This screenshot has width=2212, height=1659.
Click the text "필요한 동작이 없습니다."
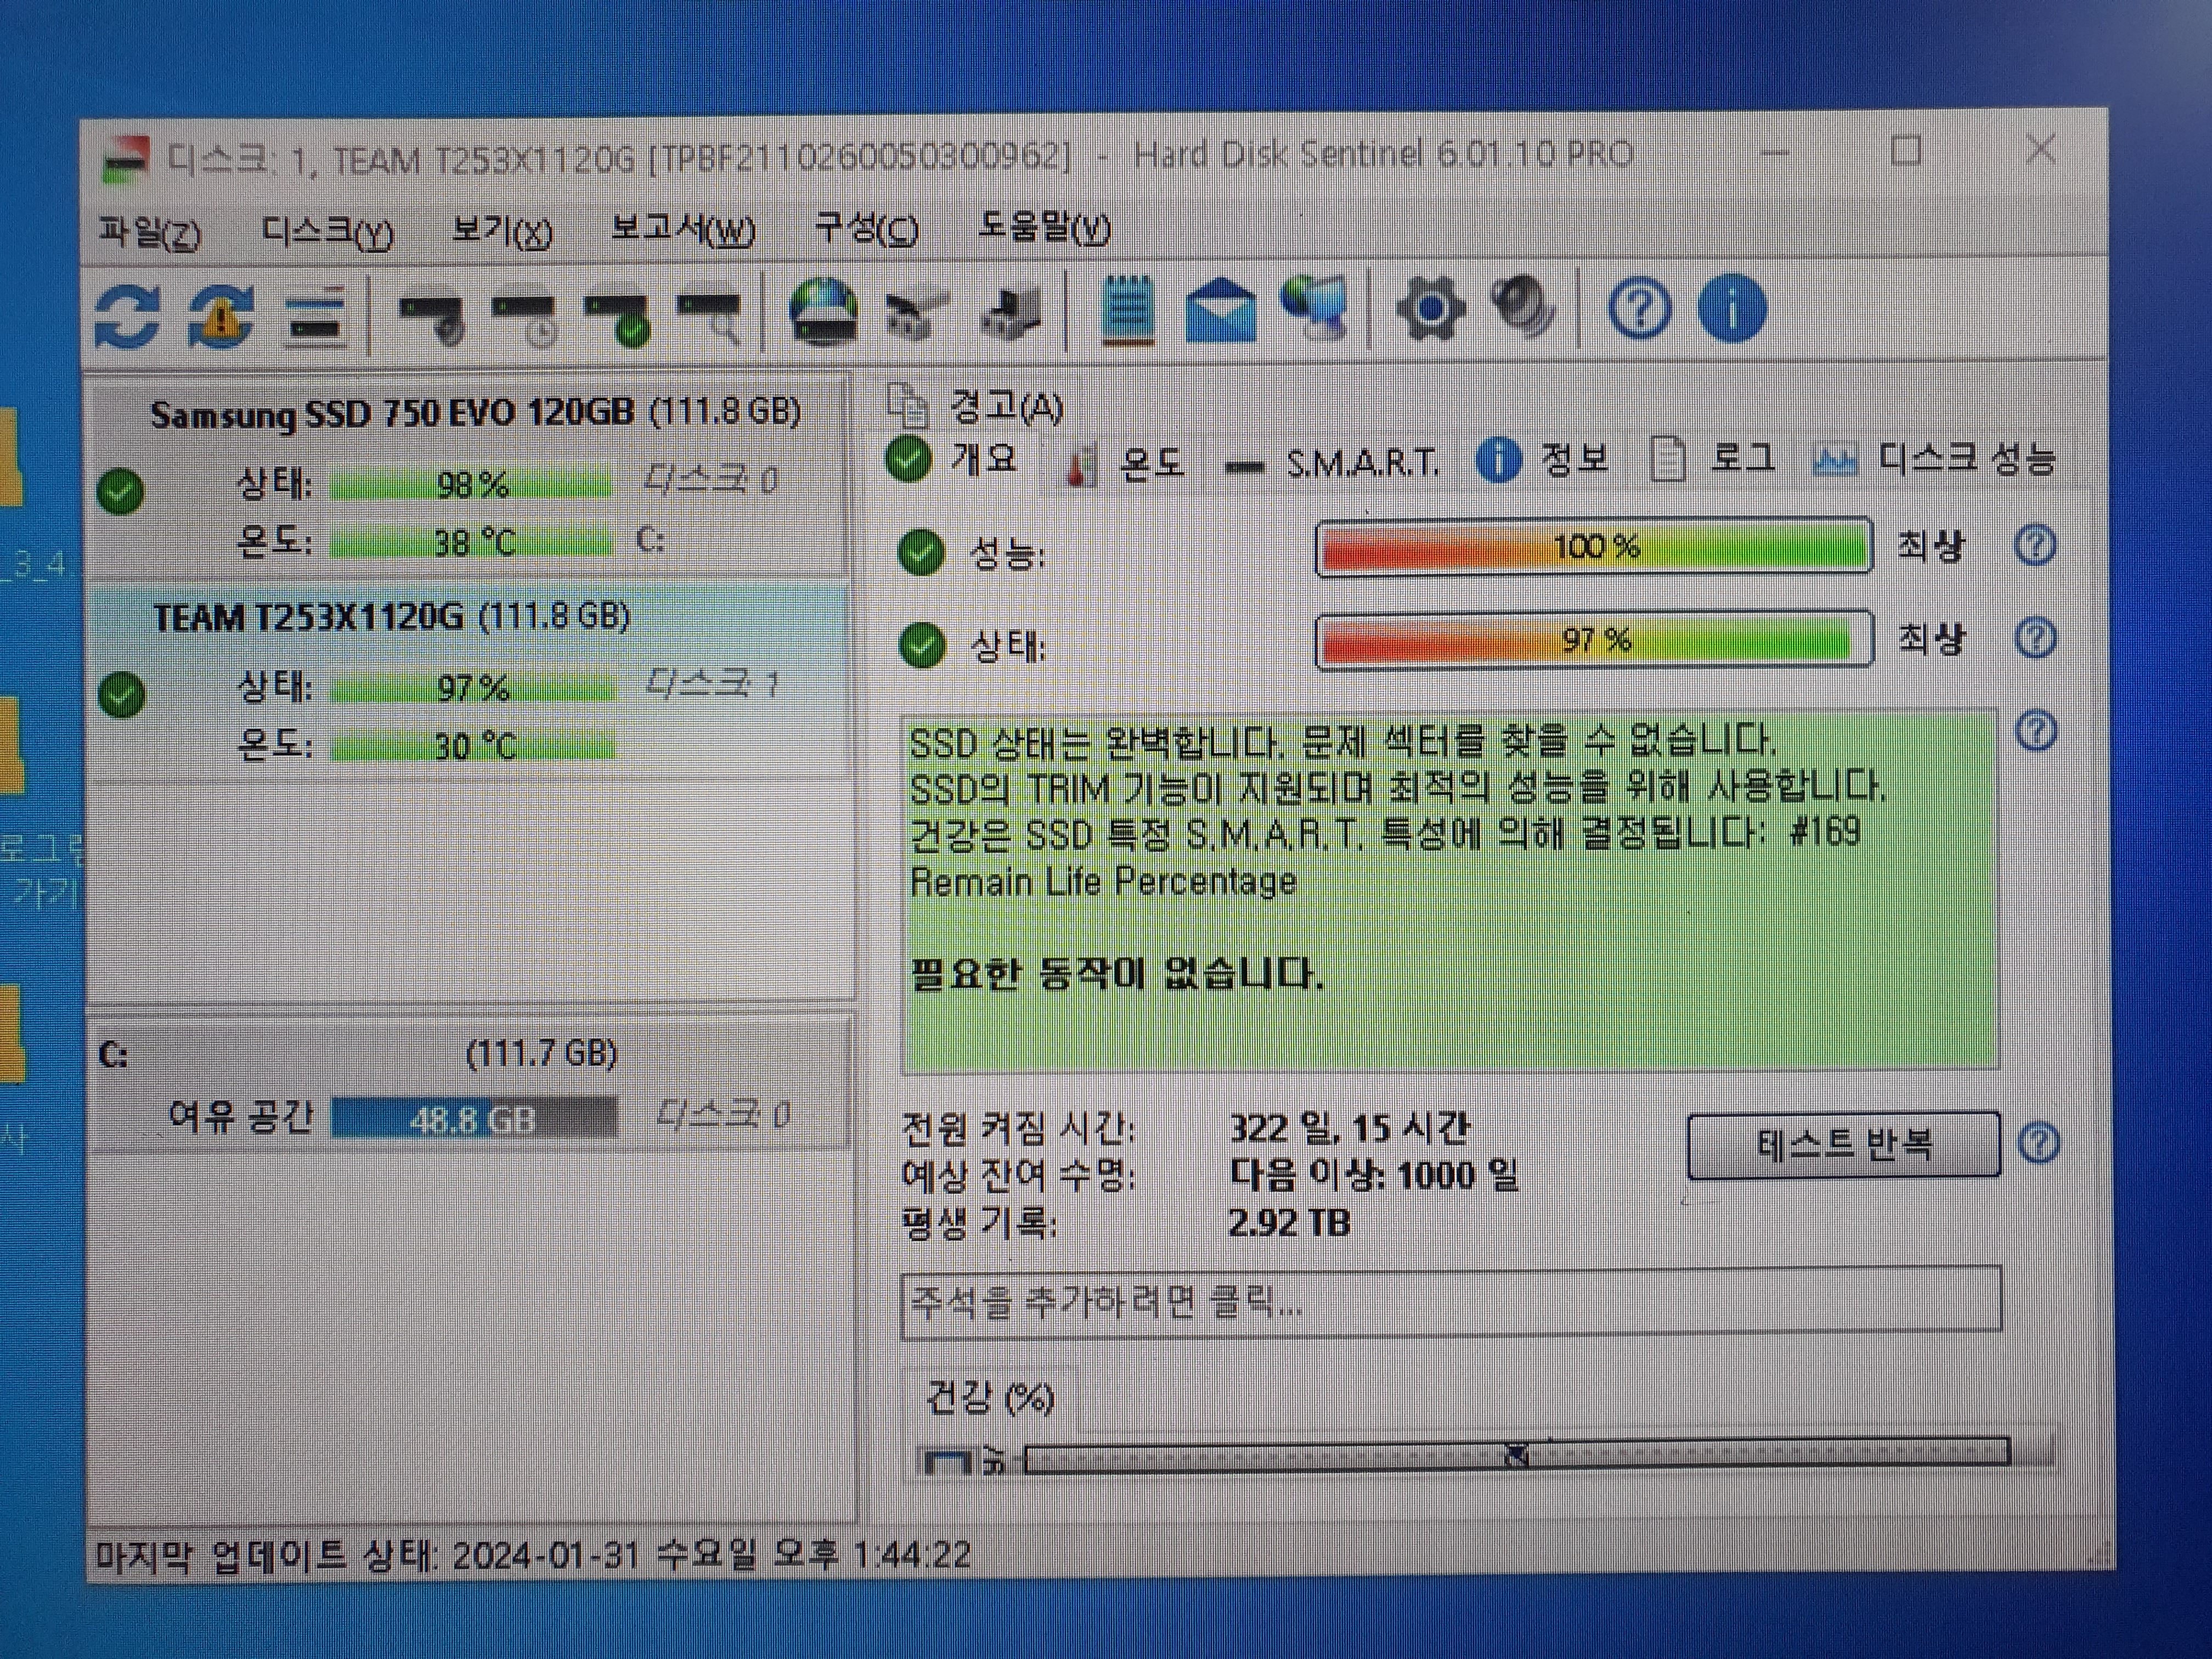[x=1116, y=973]
